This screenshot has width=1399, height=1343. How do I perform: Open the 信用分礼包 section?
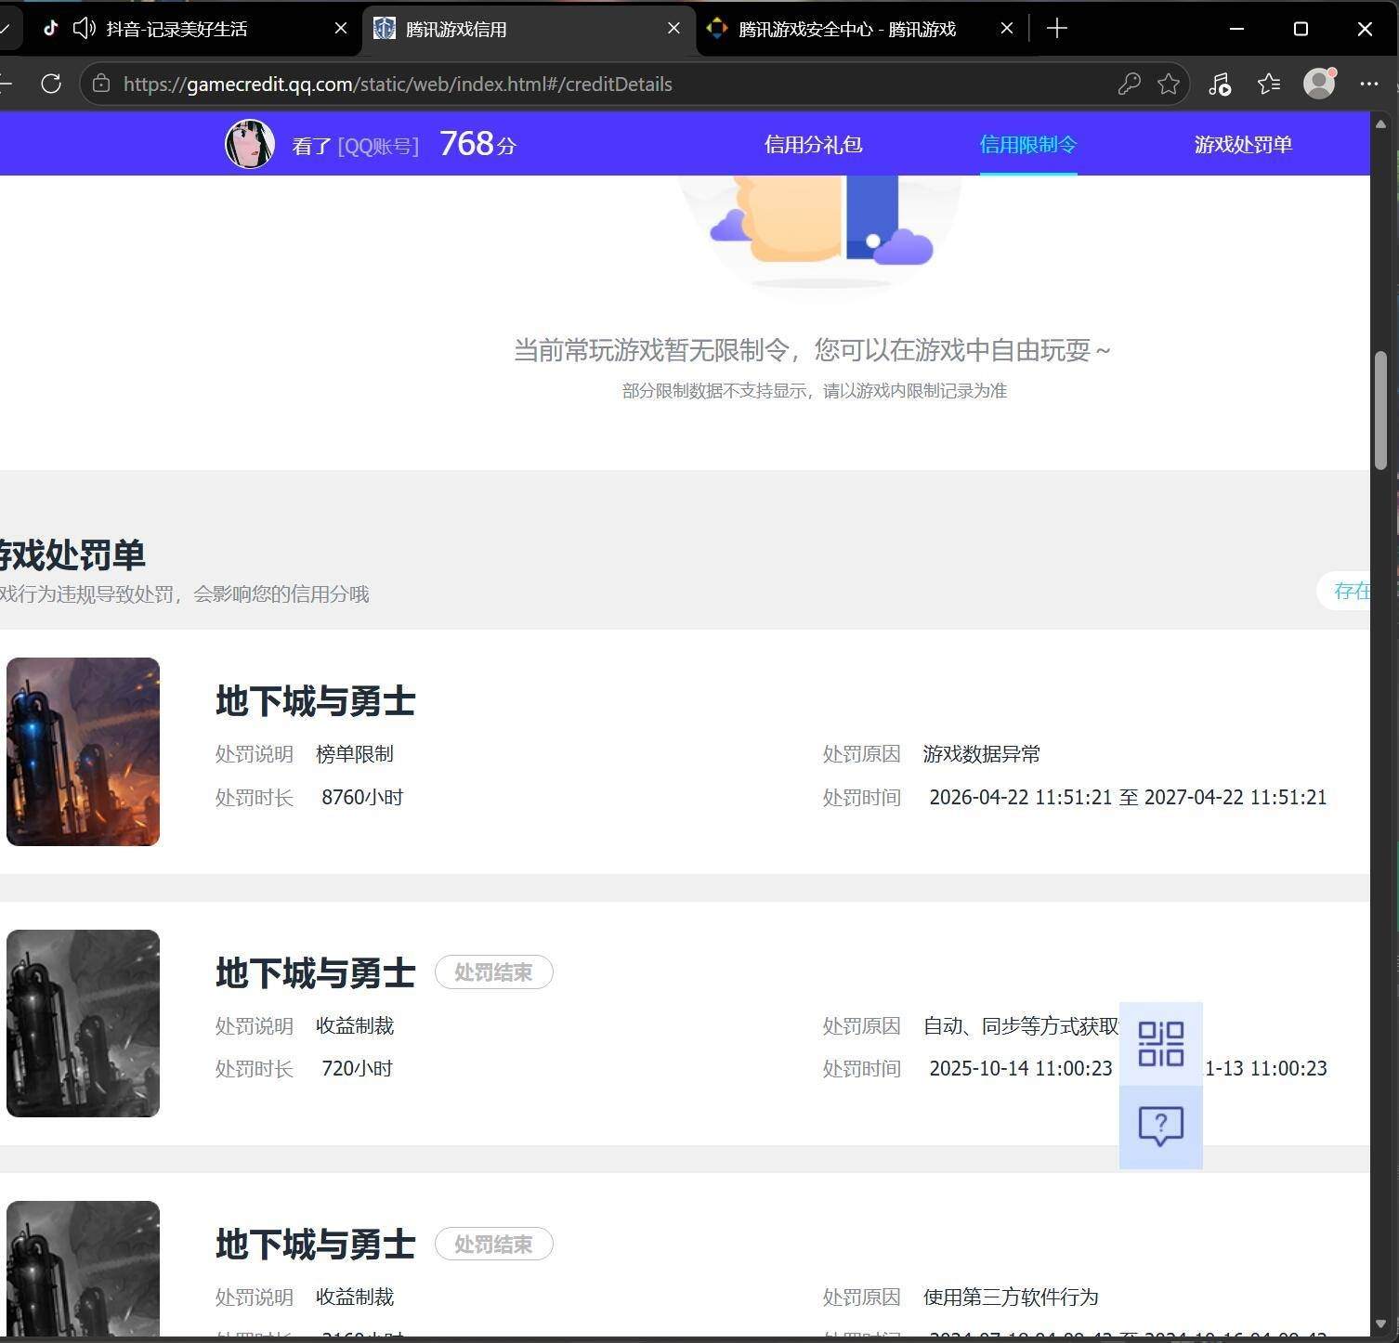tap(814, 144)
